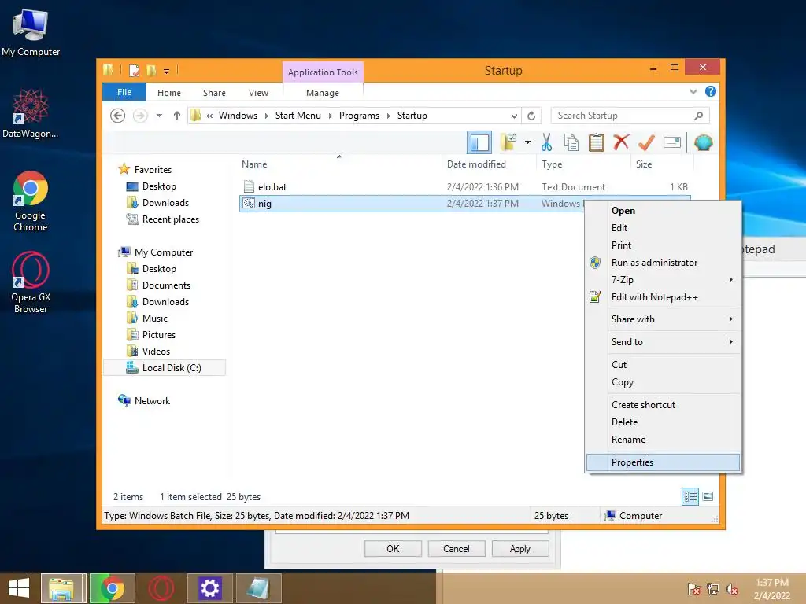
Task: Select Print in the context menu
Action: (663, 245)
